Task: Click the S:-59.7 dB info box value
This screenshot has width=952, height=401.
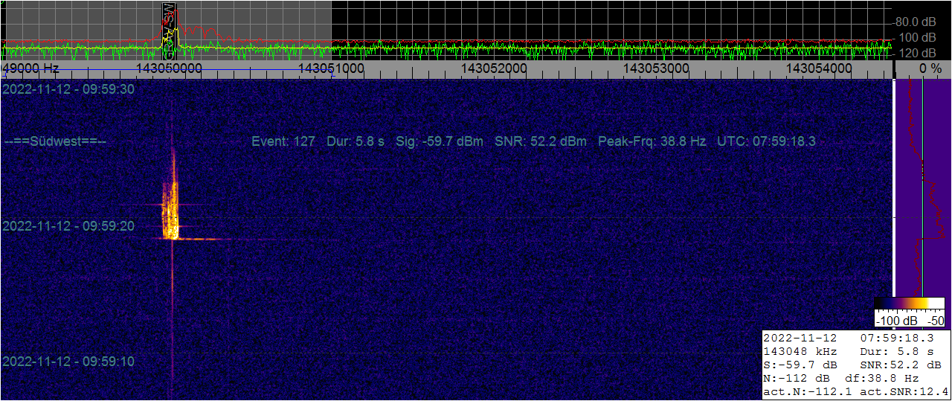Action: point(800,365)
